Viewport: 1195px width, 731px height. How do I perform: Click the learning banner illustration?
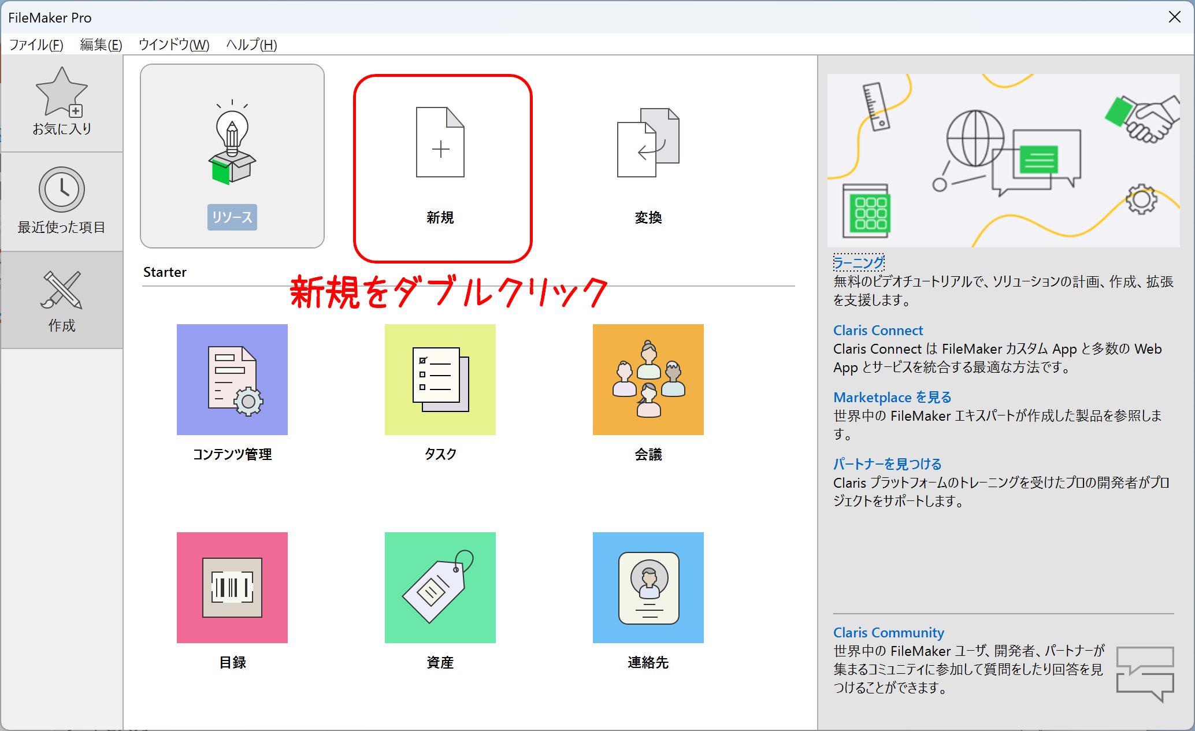point(1003,161)
